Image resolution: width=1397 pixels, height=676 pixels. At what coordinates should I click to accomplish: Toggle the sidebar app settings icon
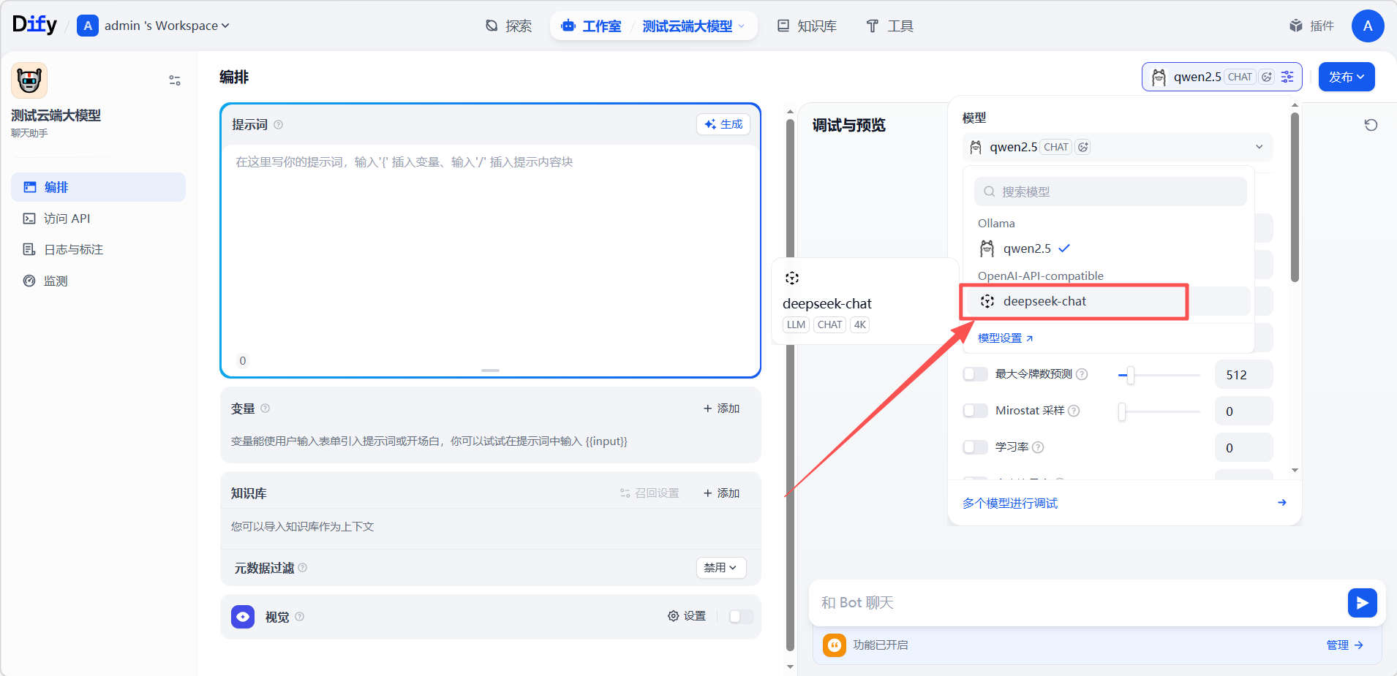[x=175, y=80]
